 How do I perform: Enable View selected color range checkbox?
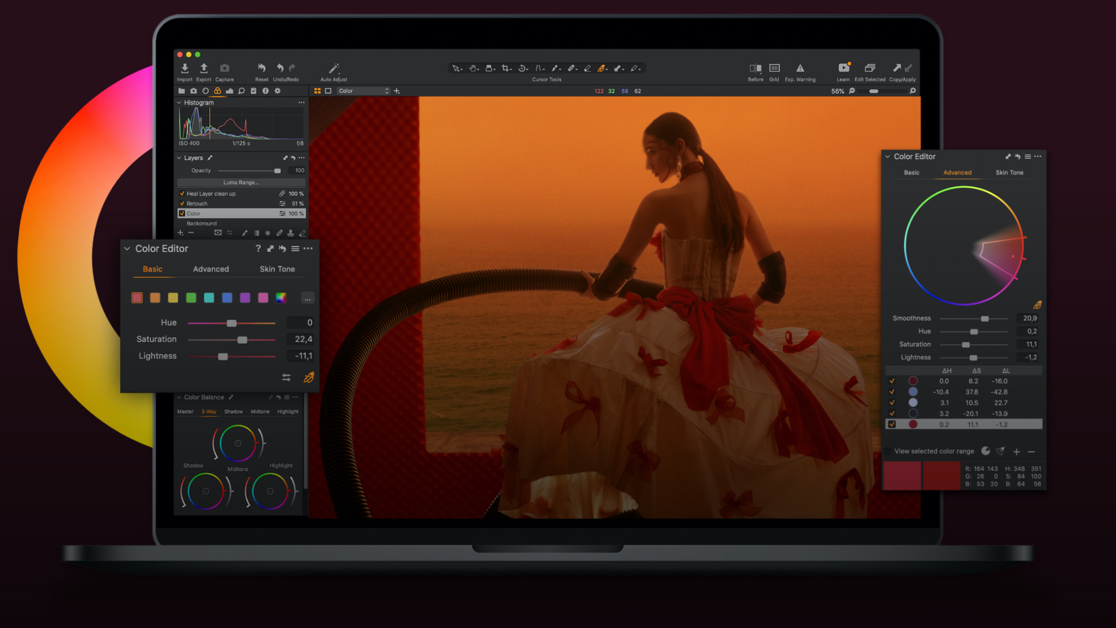click(888, 451)
